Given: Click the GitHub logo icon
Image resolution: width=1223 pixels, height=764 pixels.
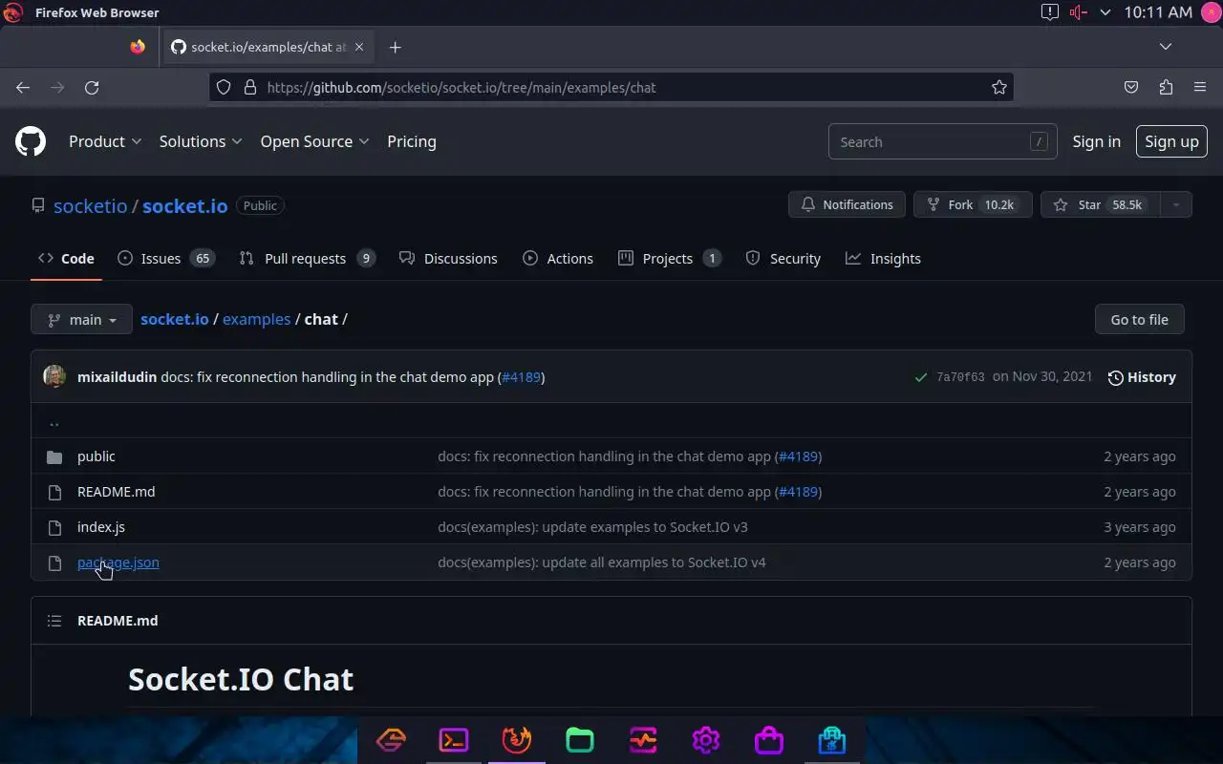Looking at the screenshot, I should click(31, 141).
